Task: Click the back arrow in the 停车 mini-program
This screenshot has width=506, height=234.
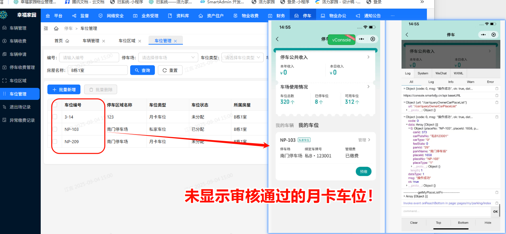Action: (277, 39)
